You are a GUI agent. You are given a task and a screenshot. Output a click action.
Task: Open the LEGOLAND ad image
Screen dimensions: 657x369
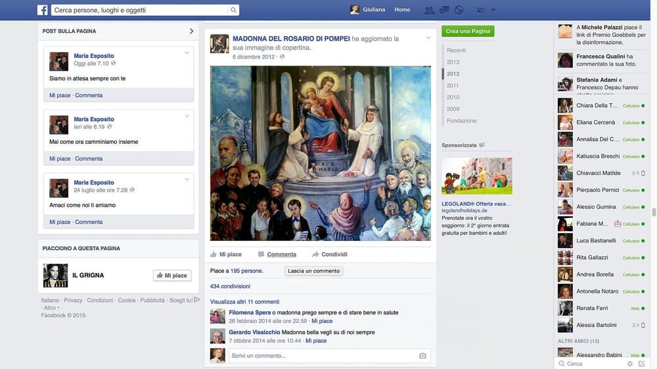pyautogui.click(x=477, y=176)
